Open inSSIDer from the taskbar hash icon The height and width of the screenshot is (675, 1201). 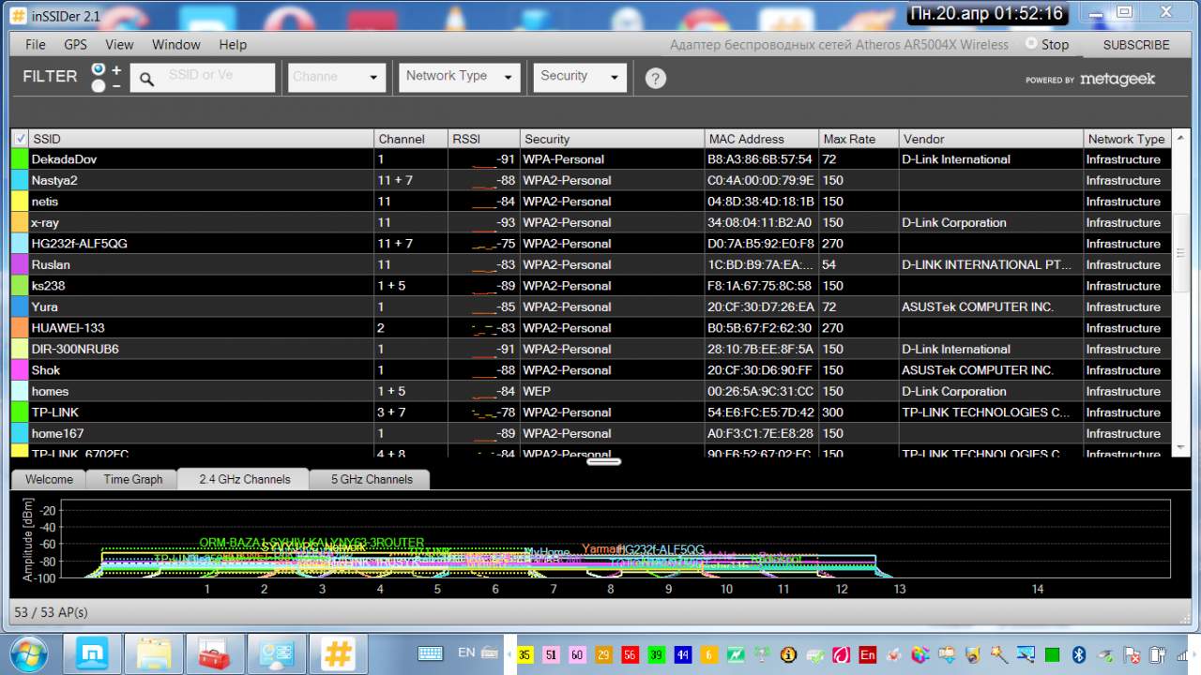339,652
